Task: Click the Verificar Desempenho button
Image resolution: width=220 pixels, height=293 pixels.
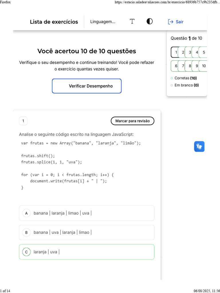Action: (87, 86)
